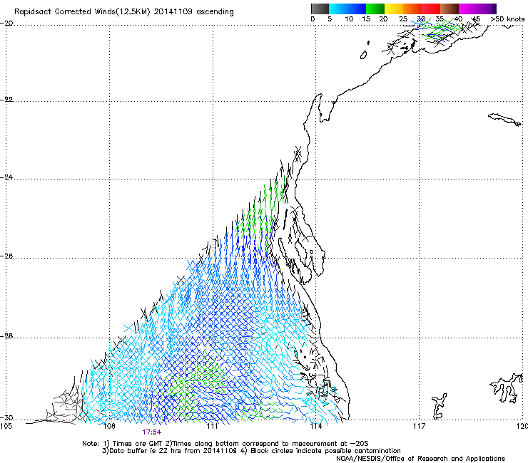Click the orange 25-30 knots color swatch
The width and height of the screenshot is (528, 463).
pyautogui.click(x=412, y=9)
